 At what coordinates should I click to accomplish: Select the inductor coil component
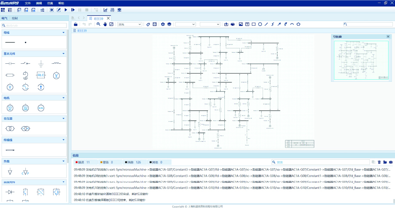coord(56,63)
